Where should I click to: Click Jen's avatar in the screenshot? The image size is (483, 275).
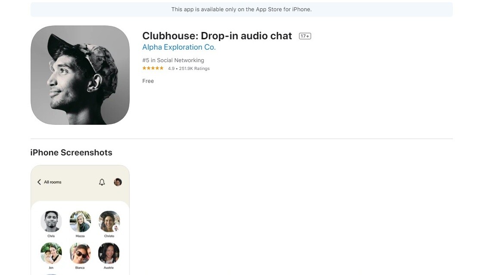(51, 253)
